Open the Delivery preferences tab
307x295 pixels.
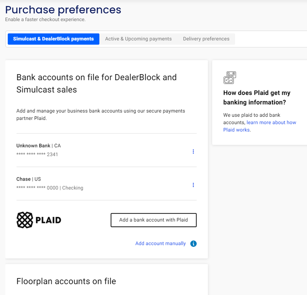tap(206, 39)
